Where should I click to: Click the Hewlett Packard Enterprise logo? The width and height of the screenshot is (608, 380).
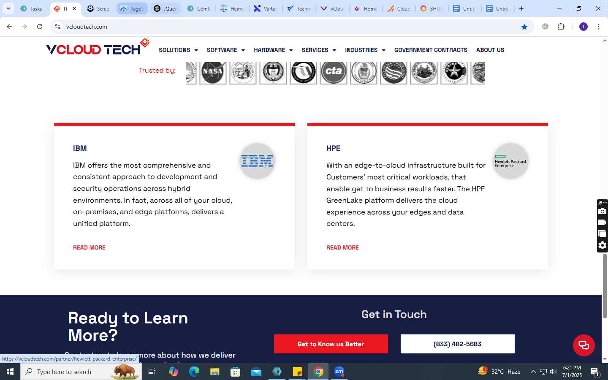click(510, 161)
